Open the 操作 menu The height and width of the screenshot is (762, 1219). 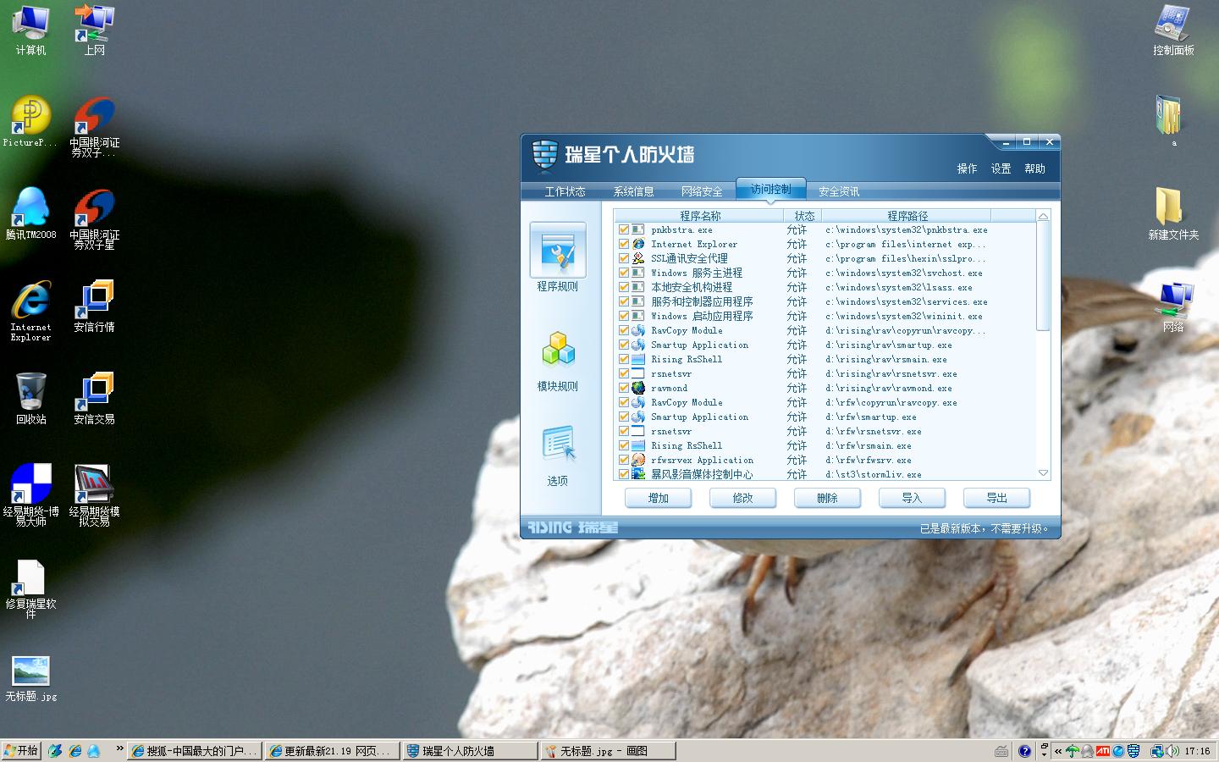coord(967,168)
